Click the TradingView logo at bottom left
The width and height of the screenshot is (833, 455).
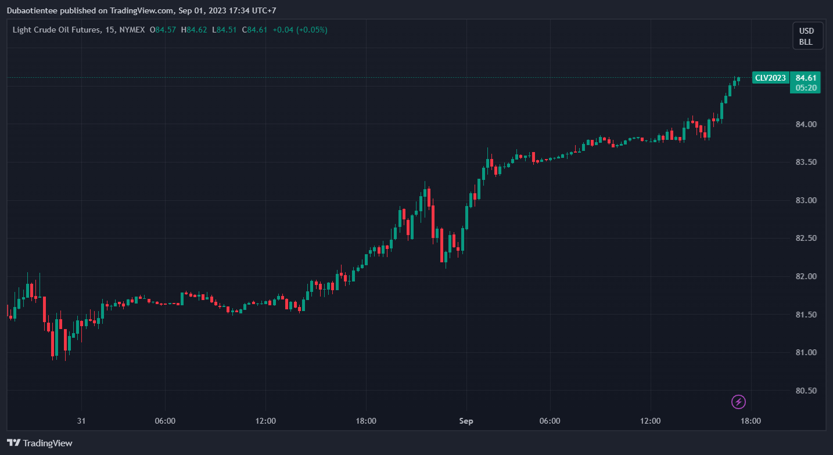[x=40, y=443]
